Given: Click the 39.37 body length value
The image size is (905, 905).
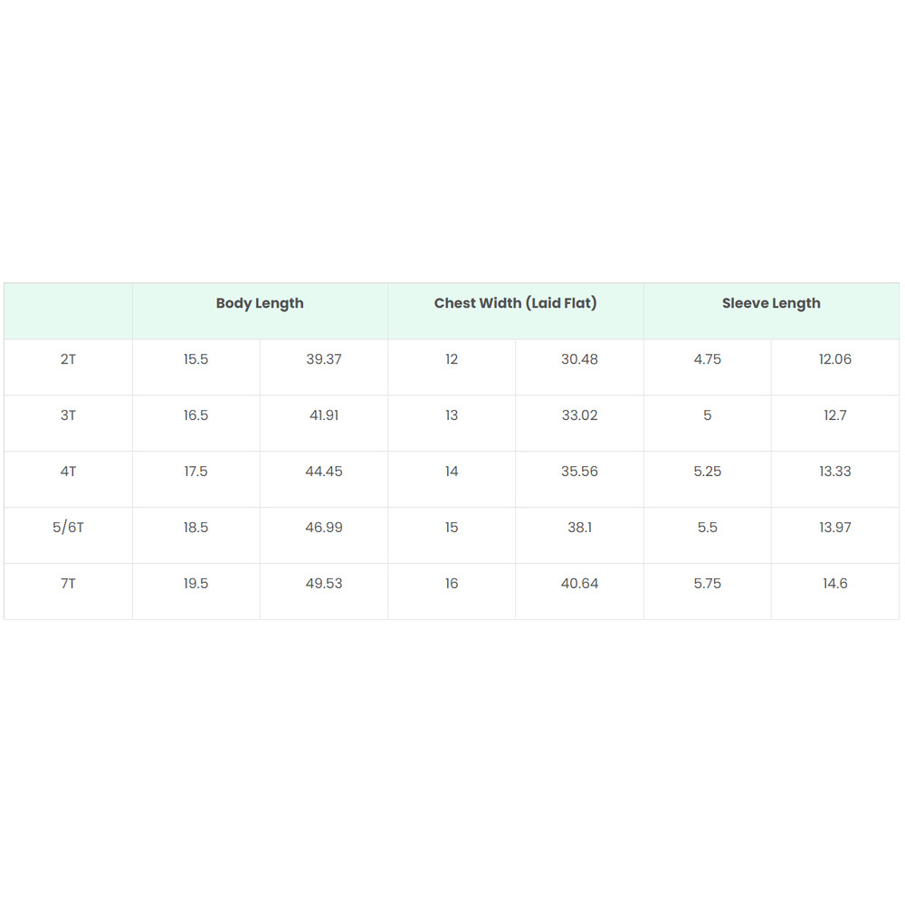Looking at the screenshot, I should [x=324, y=359].
